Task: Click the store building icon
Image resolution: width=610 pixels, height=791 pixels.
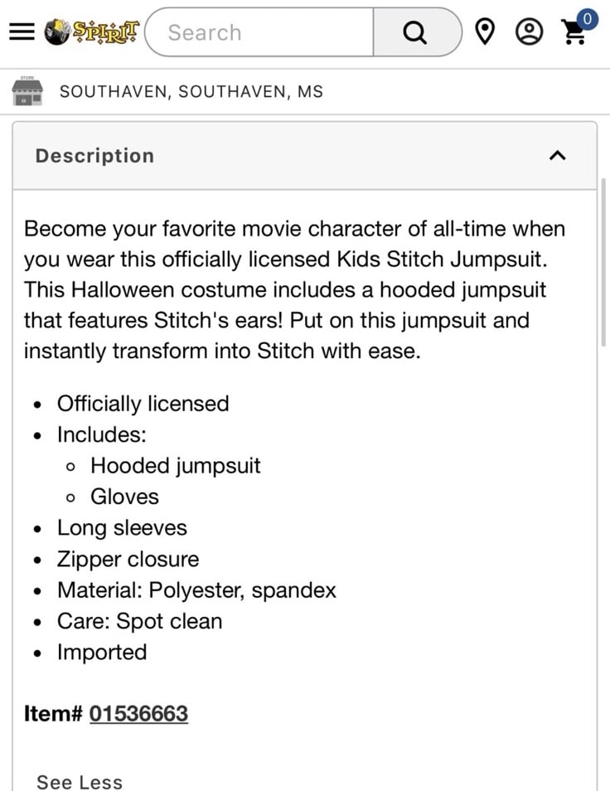Action: tap(27, 91)
